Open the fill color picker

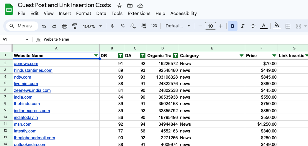tap(277, 26)
